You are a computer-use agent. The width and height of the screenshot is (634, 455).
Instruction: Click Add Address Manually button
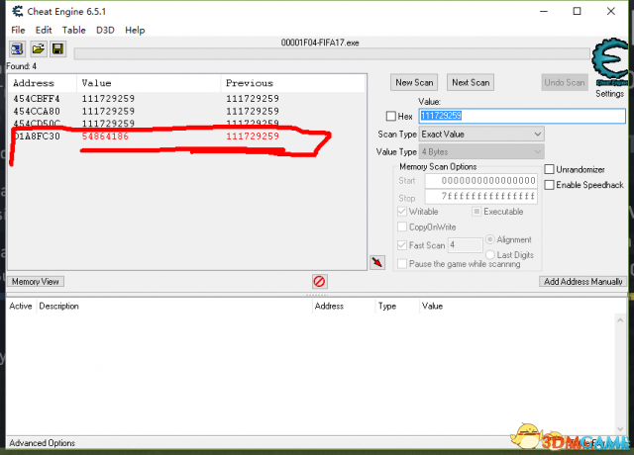583,281
